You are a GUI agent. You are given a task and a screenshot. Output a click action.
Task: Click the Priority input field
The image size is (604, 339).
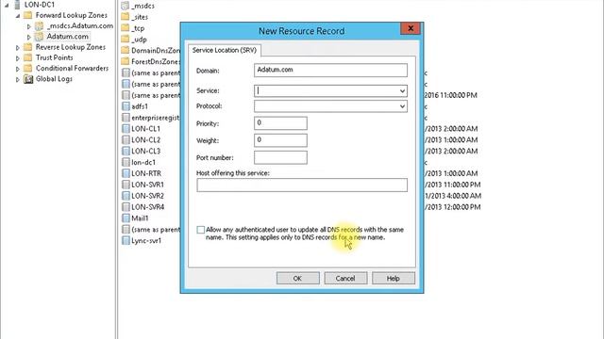pyautogui.click(x=280, y=123)
